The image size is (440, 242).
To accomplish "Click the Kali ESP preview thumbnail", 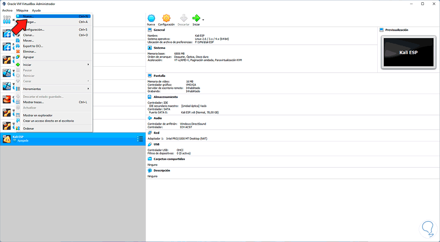I will [408, 52].
